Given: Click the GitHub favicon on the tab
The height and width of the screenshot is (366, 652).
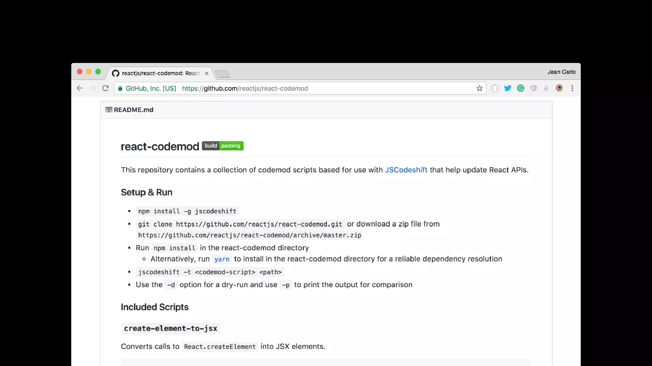Looking at the screenshot, I should [x=116, y=73].
